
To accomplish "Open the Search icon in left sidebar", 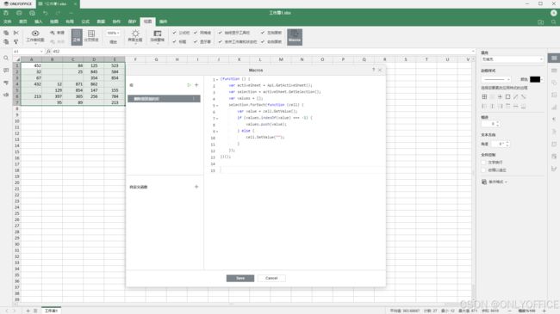I will tap(6, 58).
